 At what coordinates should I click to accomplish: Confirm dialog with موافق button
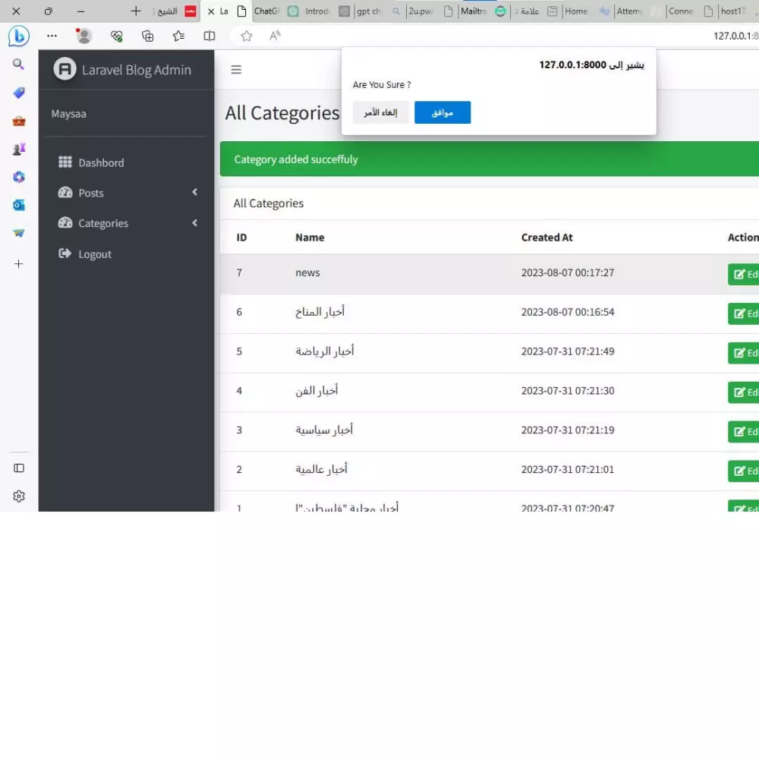[x=442, y=112]
